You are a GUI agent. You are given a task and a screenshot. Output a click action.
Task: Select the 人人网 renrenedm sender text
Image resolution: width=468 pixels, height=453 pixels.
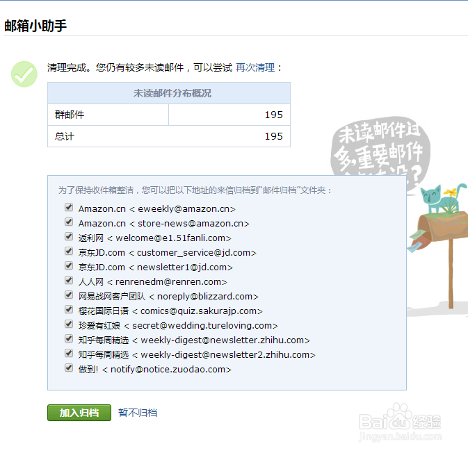point(153,282)
